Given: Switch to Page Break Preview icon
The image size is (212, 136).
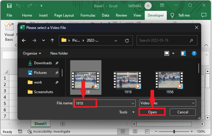Looking at the screenshot, I should [147, 131].
